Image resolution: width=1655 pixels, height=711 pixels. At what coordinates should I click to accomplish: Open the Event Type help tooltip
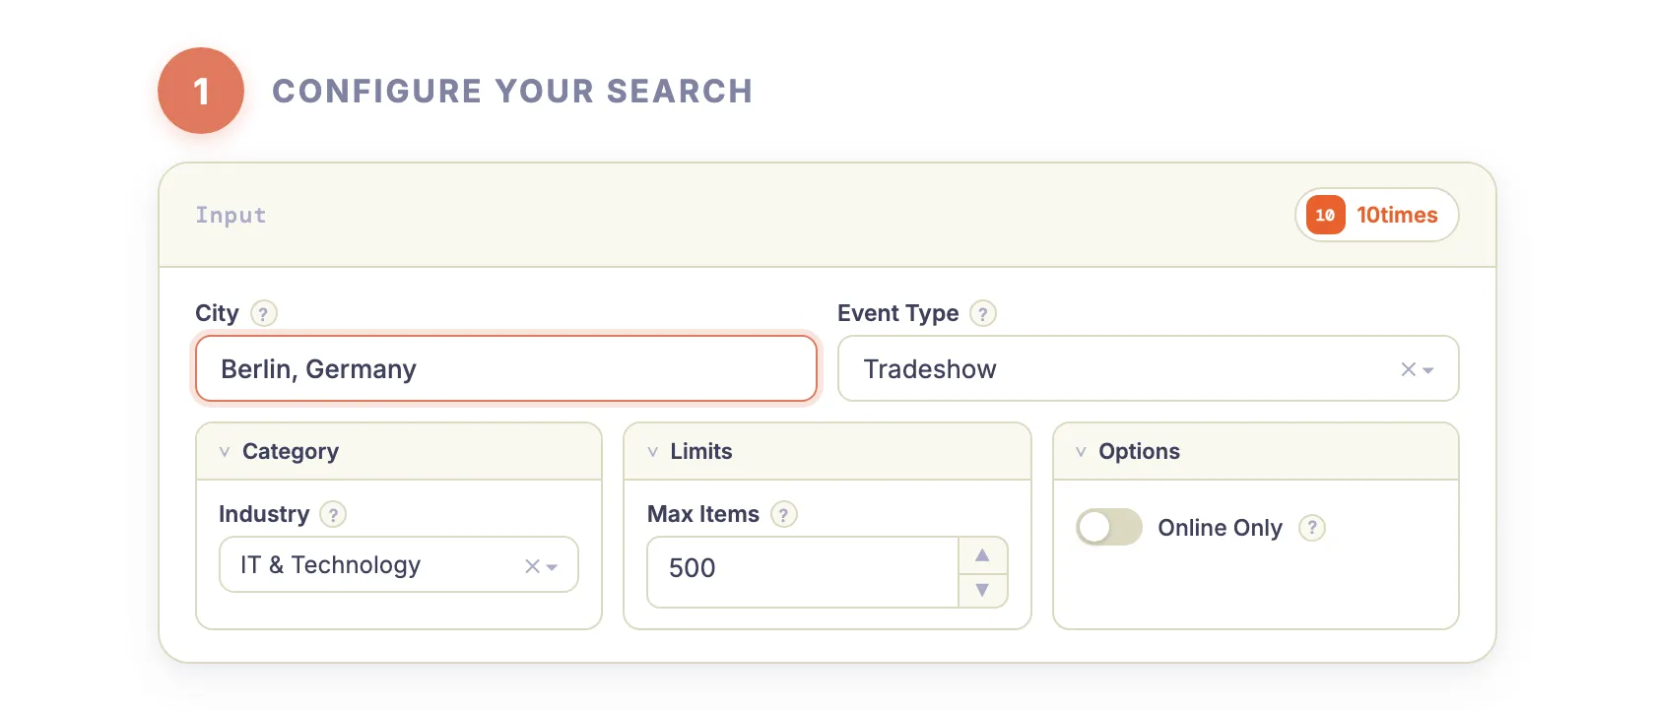click(982, 313)
